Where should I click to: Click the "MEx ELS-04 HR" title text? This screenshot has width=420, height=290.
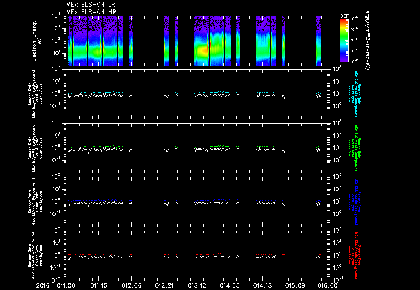91,12
